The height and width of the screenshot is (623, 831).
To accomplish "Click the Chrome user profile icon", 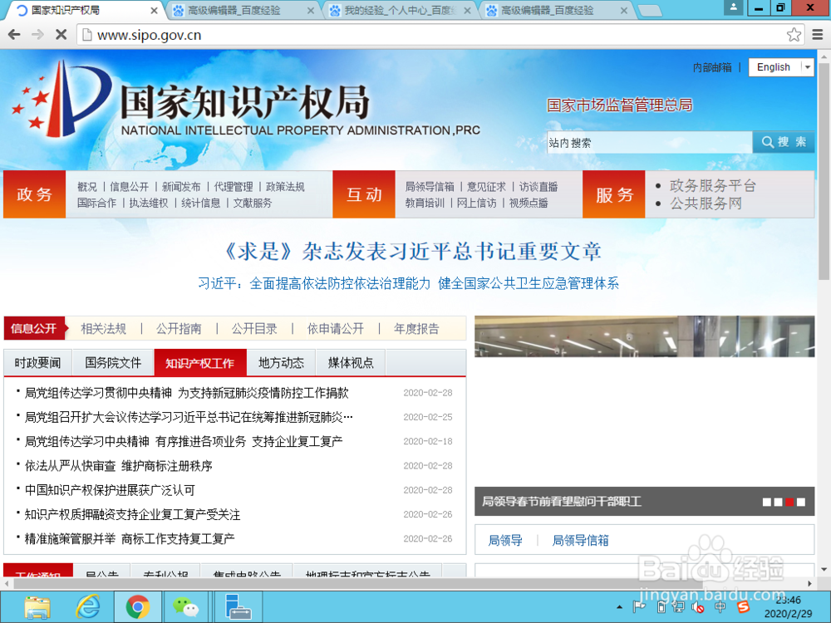I will coord(734,7).
